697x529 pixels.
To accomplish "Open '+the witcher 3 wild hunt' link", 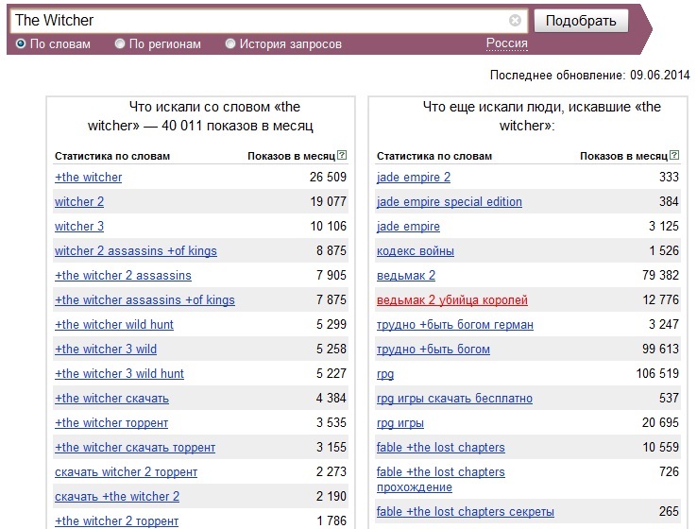I will click(x=119, y=373).
